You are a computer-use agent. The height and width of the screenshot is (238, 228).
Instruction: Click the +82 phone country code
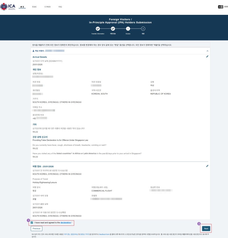(34, 118)
